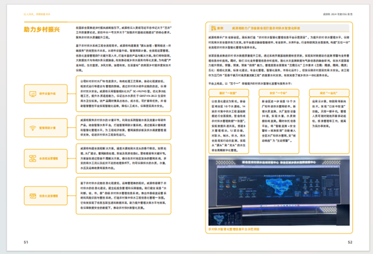Screen dimensions: 373x254
Task: Click the description box beside 全流程运营管理
Action: click(123, 158)
